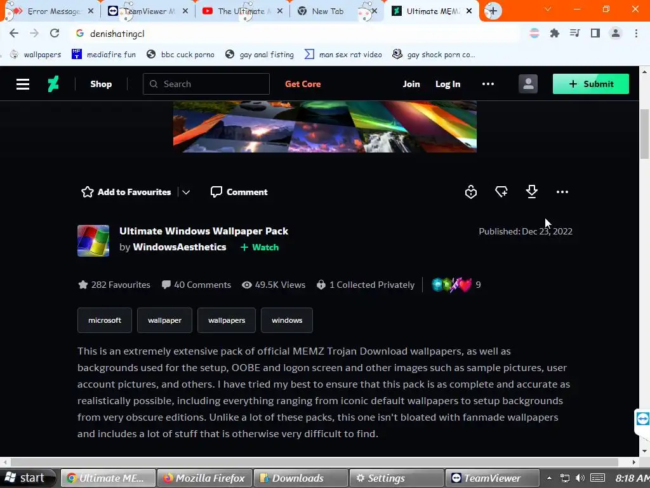Click the Get Core link
This screenshot has width=650, height=488.
point(303,84)
